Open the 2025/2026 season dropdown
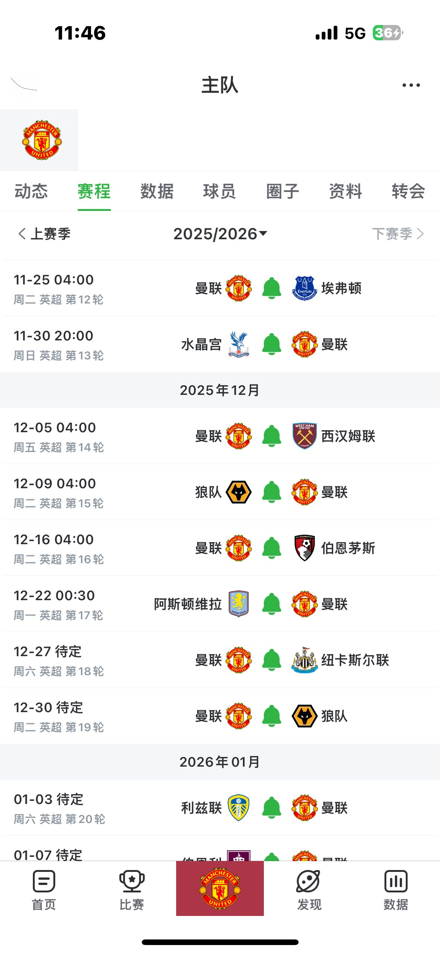This screenshot has width=440, height=954. pos(220,234)
